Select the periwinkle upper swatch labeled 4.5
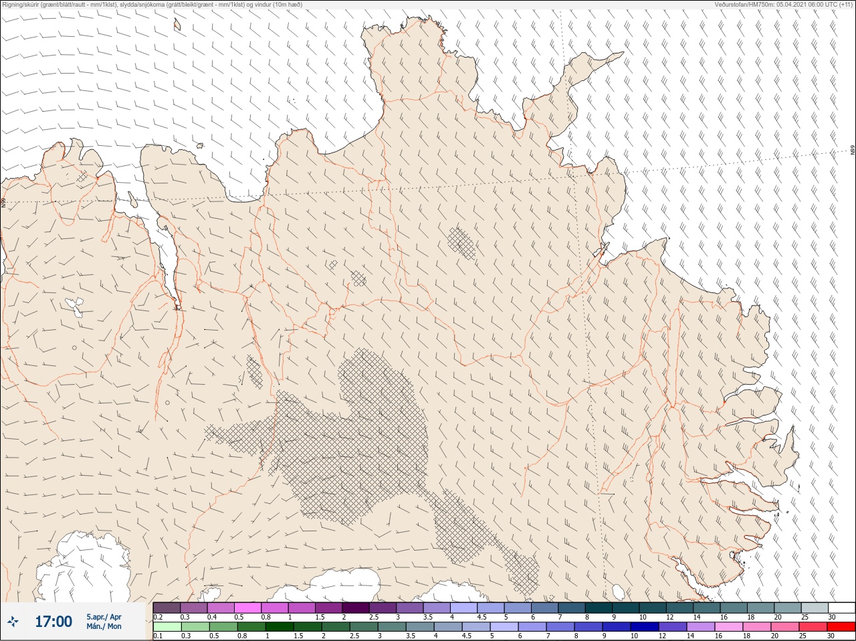The height and width of the screenshot is (641, 856). [x=491, y=608]
